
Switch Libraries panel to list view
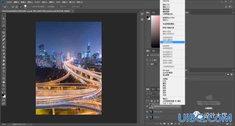(232, 74)
